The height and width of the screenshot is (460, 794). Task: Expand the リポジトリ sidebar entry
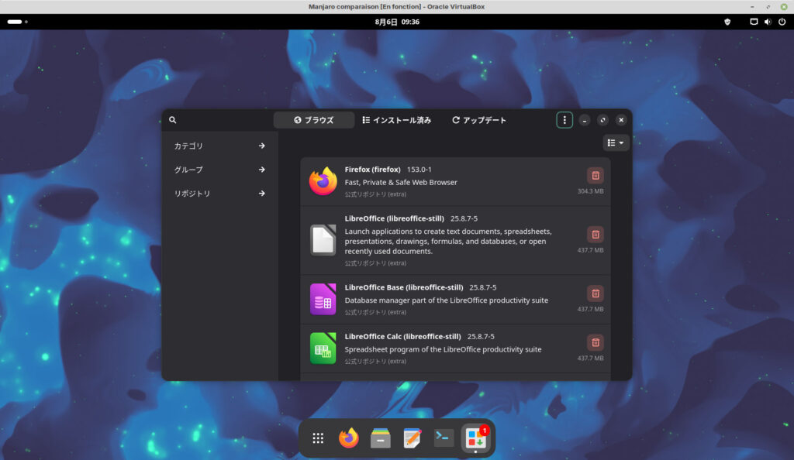pos(219,193)
